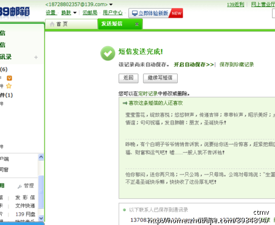Viewport: 275px width, 225px height.
Task: Select the 莹莹雪花 Christmas message text
Action: point(200,119)
